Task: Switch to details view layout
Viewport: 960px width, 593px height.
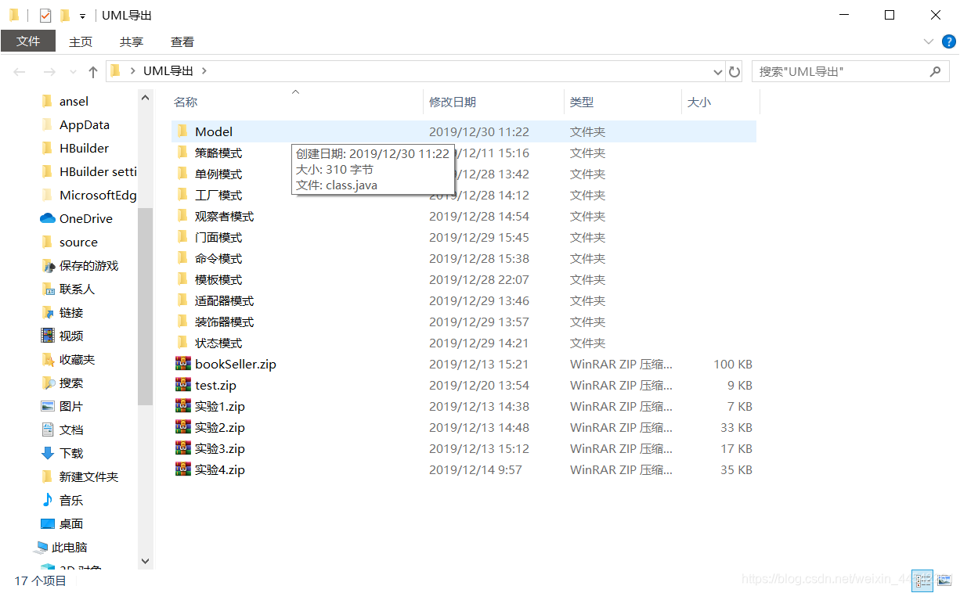Action: [x=922, y=580]
